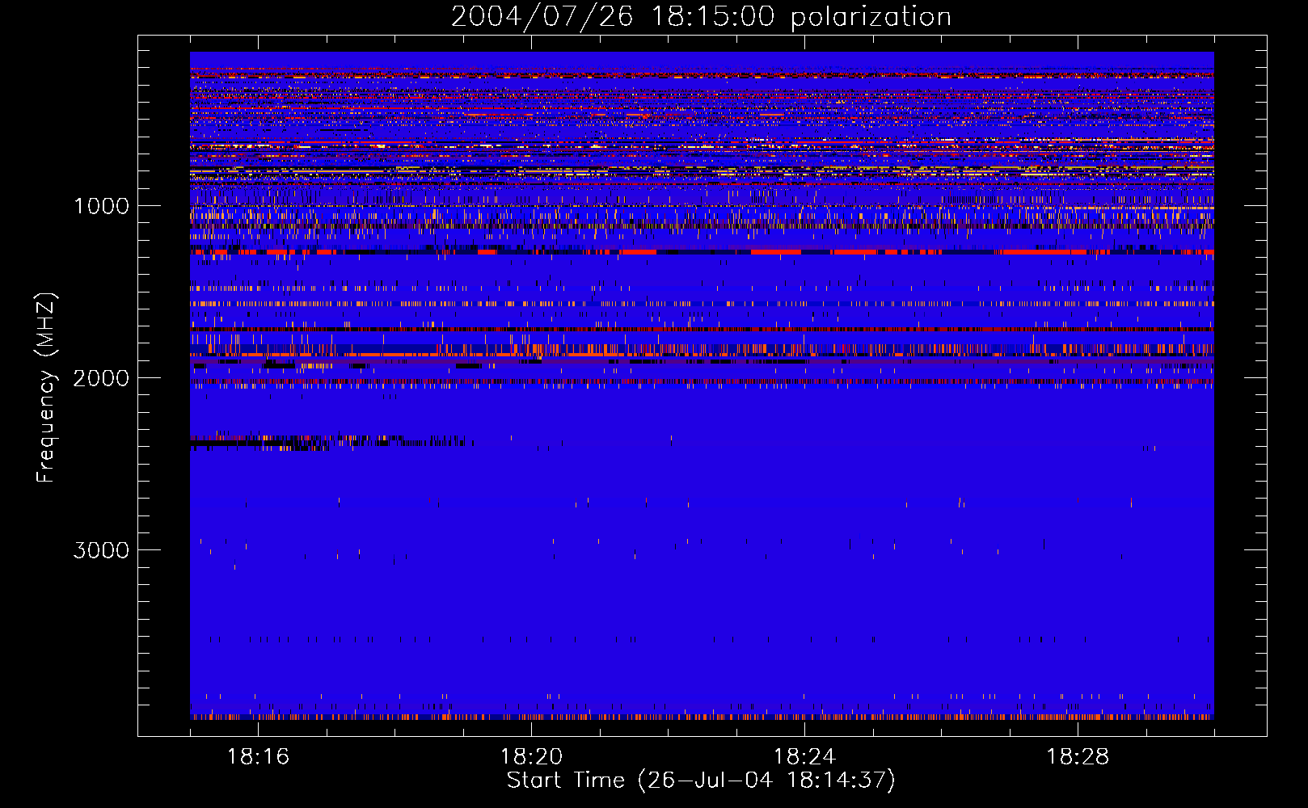Click the 1000 frequency tick label
The width and height of the screenshot is (1308, 808).
tap(101, 206)
